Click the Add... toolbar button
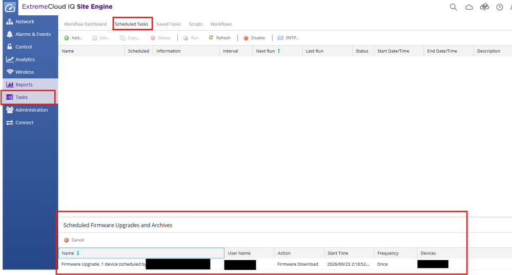This screenshot has width=512, height=275. point(73,38)
